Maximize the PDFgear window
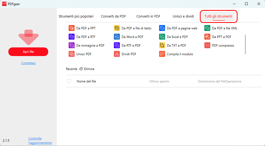 click(x=246, y=4)
